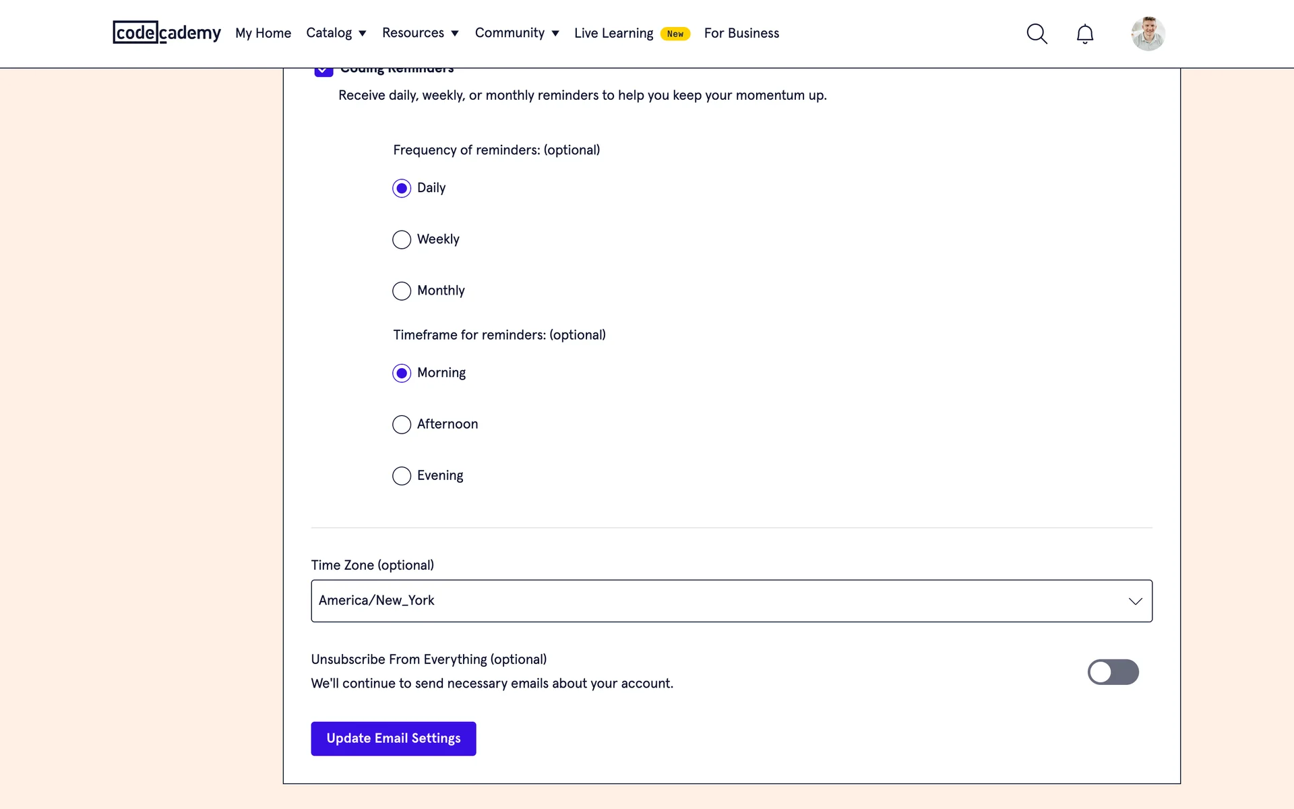
Task: Select the Weekly reminder frequency
Action: coord(402,239)
